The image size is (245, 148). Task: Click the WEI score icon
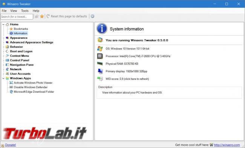(x=100, y=79)
